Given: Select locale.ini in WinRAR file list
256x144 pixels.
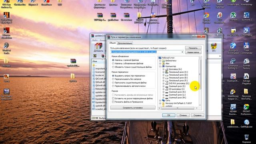Looking at the screenshot, I should (x=99, y=75).
